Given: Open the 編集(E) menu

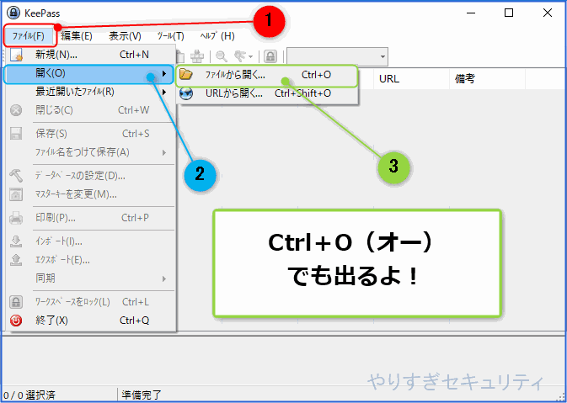Looking at the screenshot, I should point(77,36).
